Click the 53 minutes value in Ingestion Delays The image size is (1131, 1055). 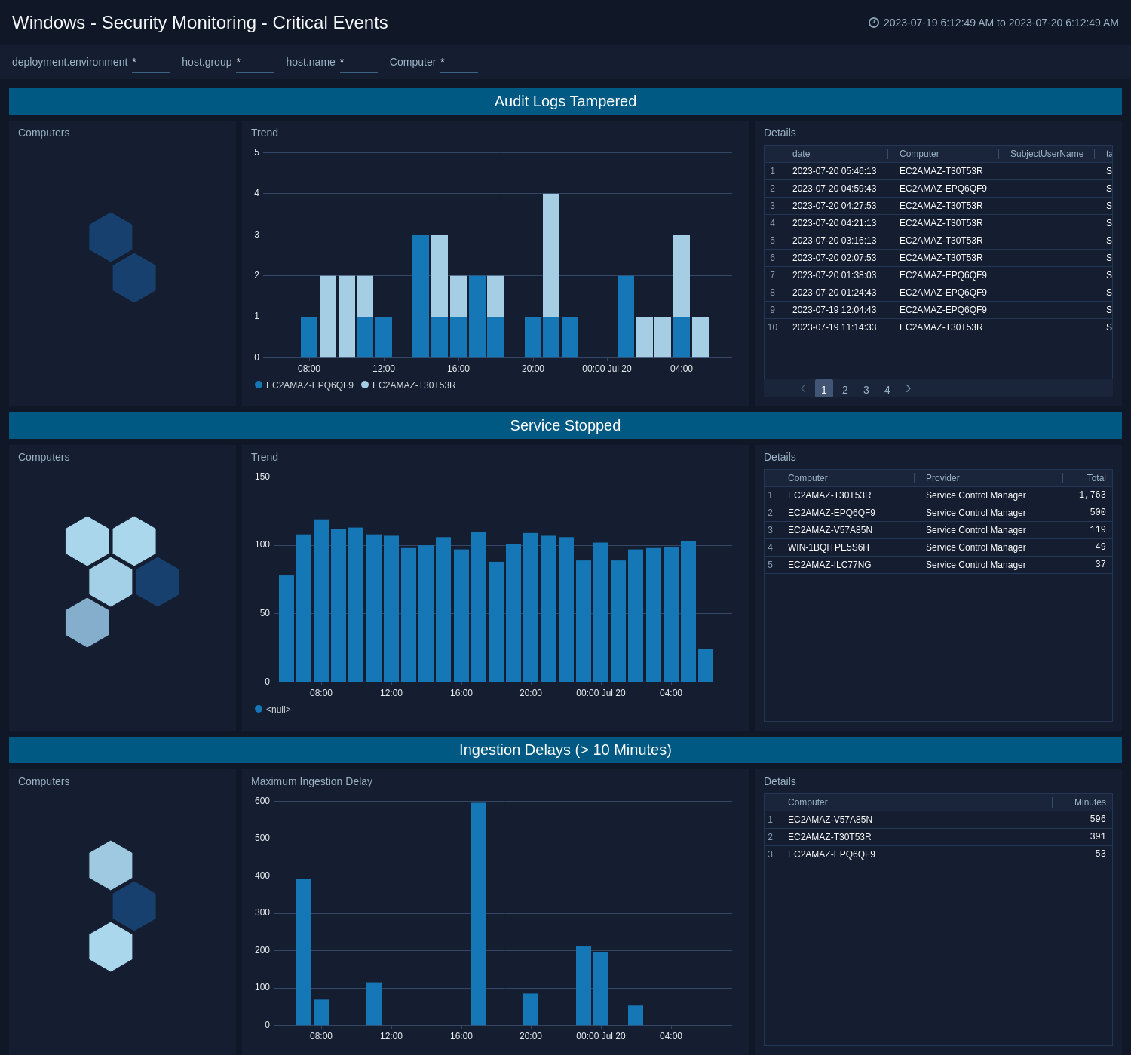(x=1100, y=854)
